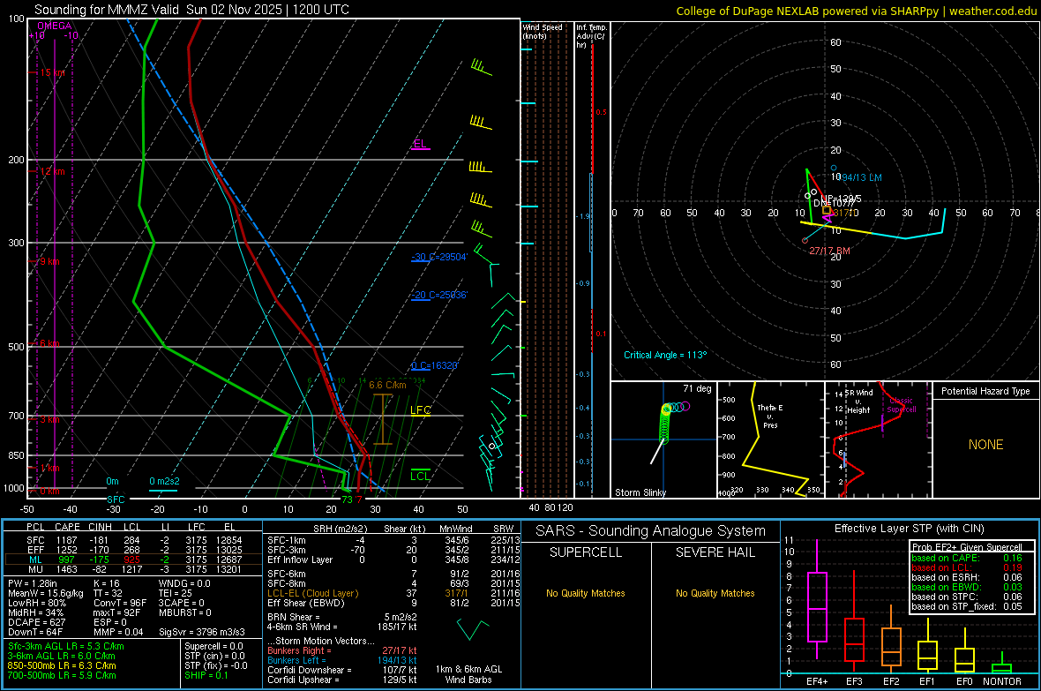1041x691 pixels.
Task: Select the SR Wind v. Height label
Action: (858, 402)
